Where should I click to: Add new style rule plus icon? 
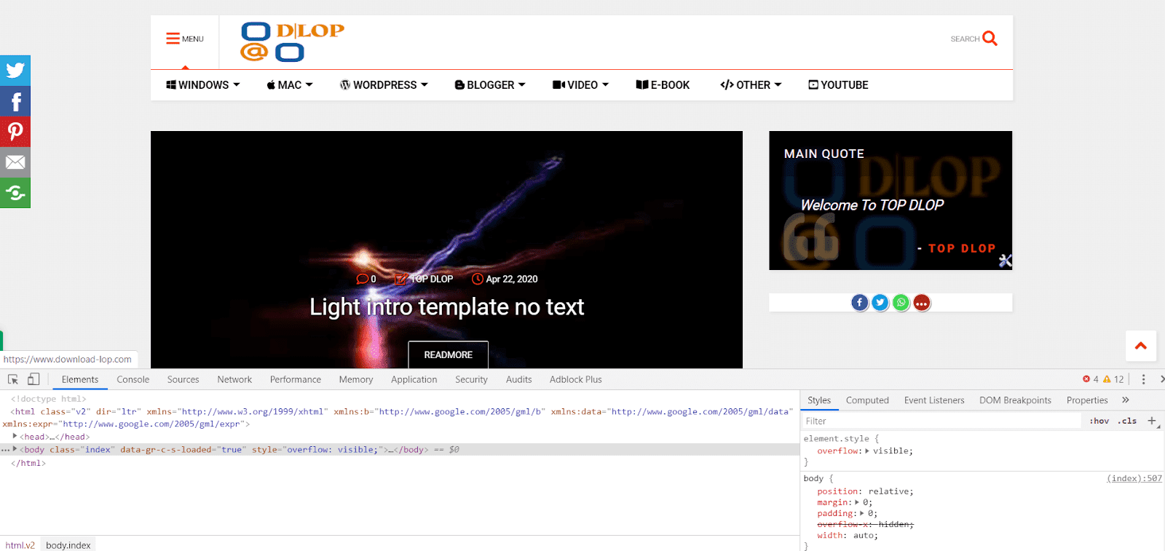pyautogui.click(x=1152, y=421)
